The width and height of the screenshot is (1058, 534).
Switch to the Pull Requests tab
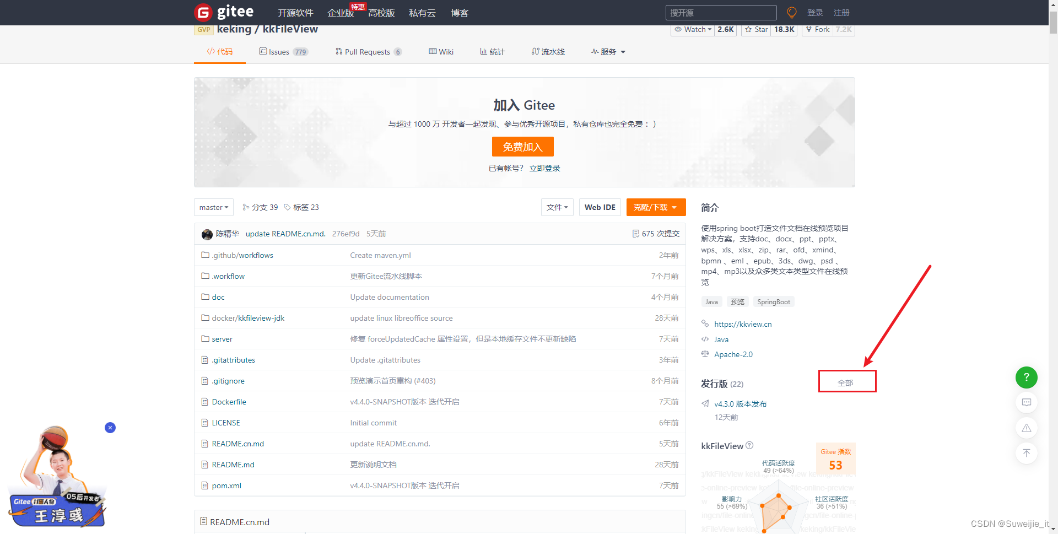click(368, 52)
